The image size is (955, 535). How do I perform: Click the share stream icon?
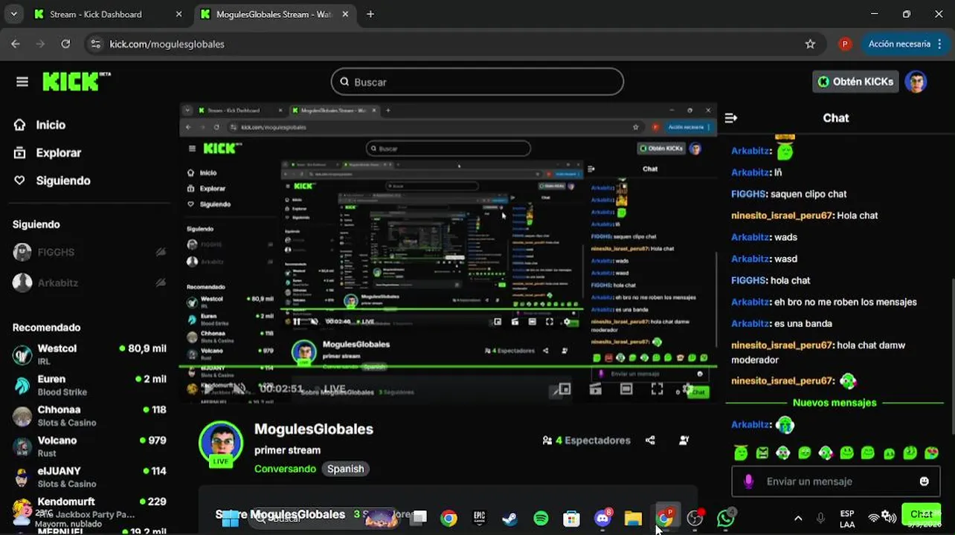[650, 441]
